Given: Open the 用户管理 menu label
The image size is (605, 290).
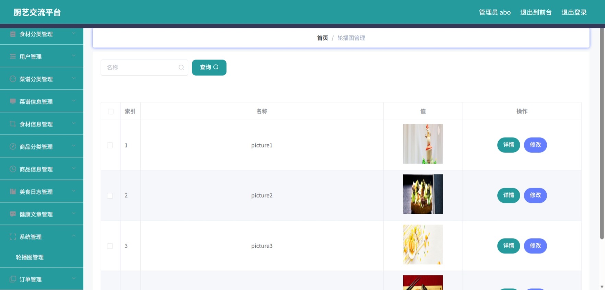Looking at the screenshot, I should [31, 57].
